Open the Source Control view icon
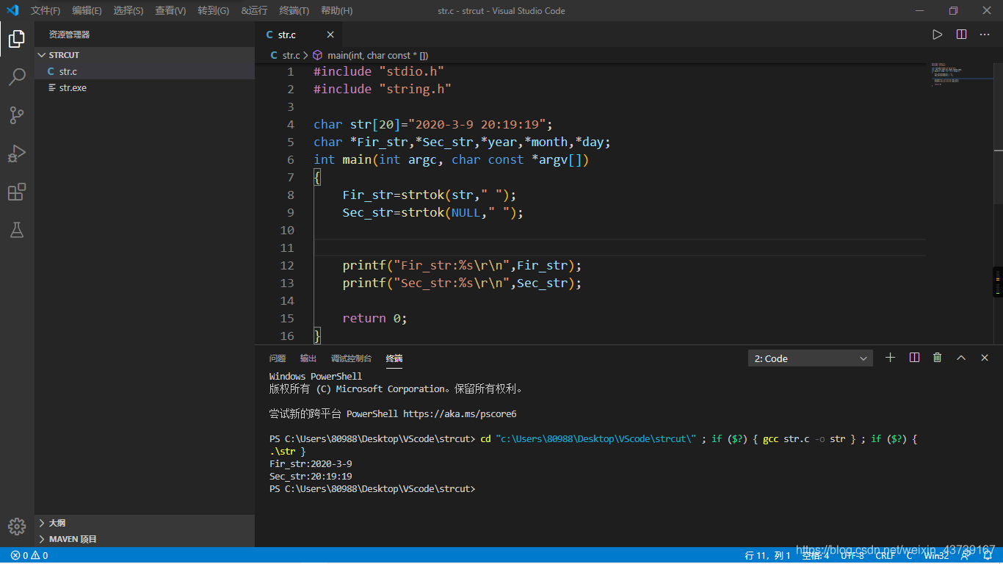Image resolution: width=1003 pixels, height=564 pixels. click(17, 115)
